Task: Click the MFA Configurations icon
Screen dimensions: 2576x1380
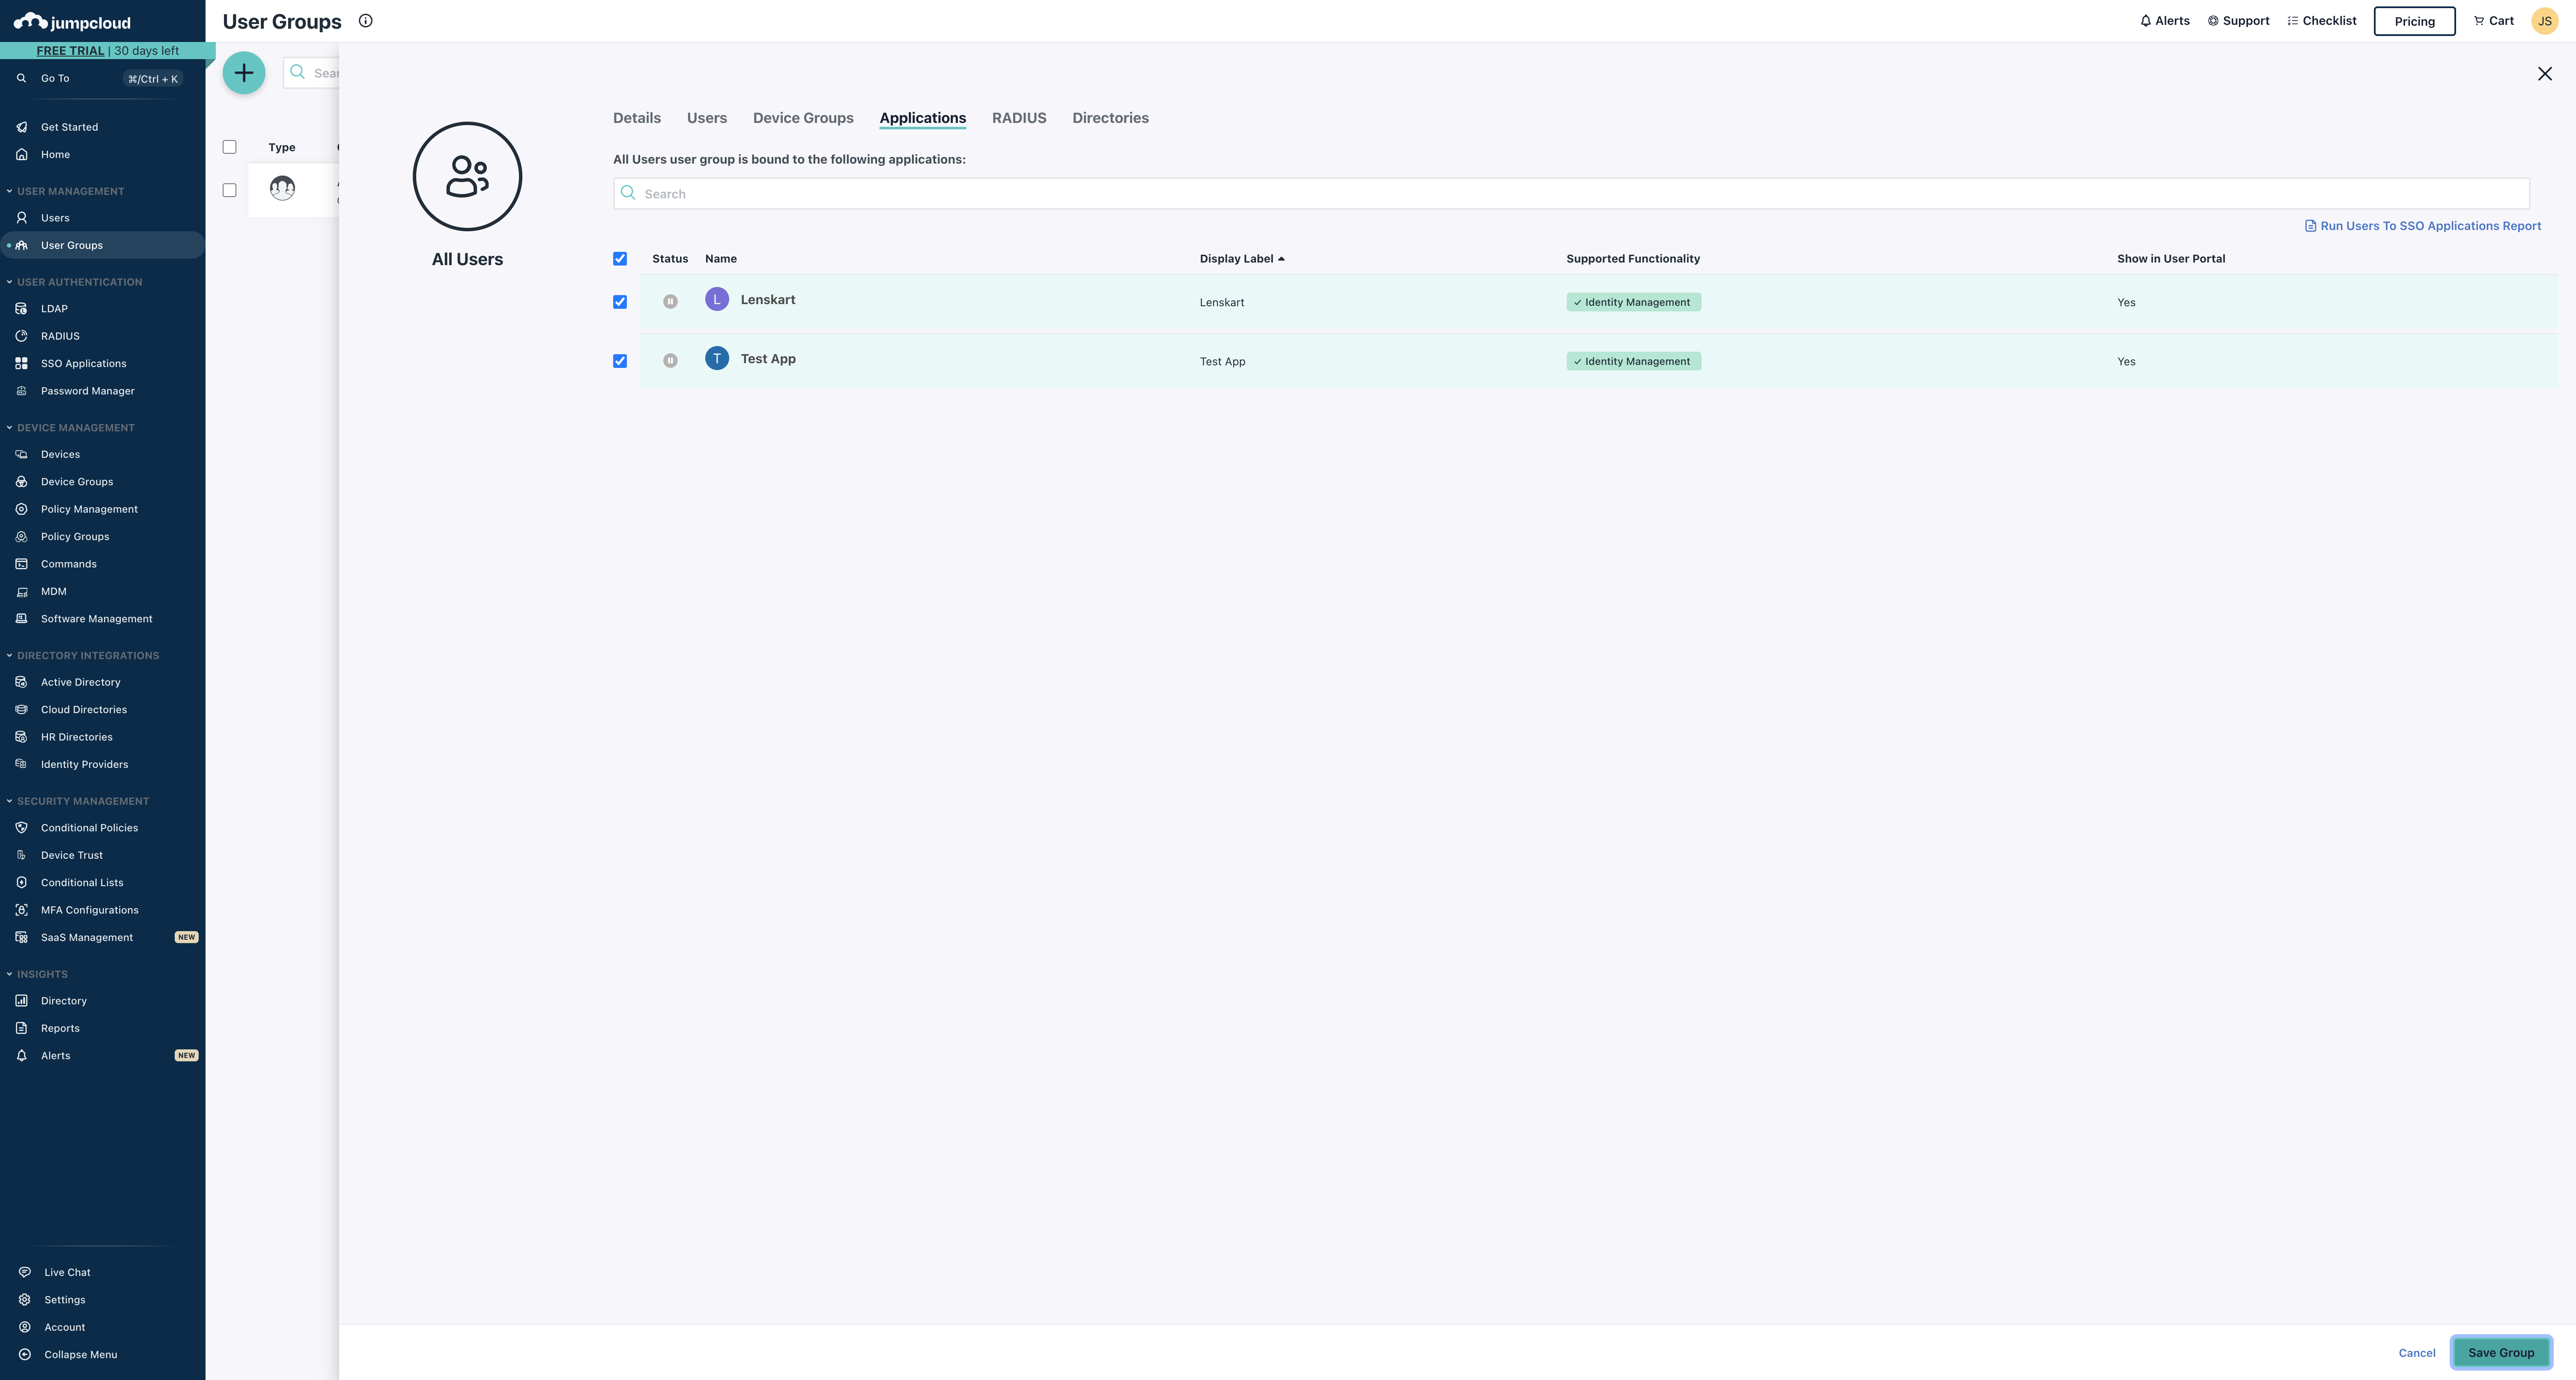Action: coord(21,910)
